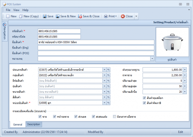Reset the ยี่ห้อสินค้า field with undo arrow
The width and height of the screenshot is (193, 137).
[108, 81]
